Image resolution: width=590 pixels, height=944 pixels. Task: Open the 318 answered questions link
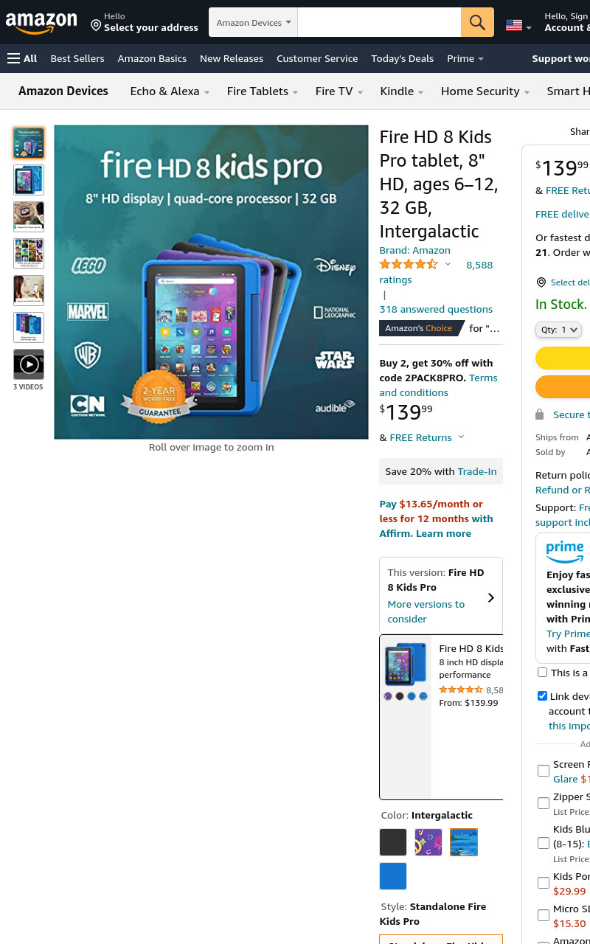(x=436, y=309)
